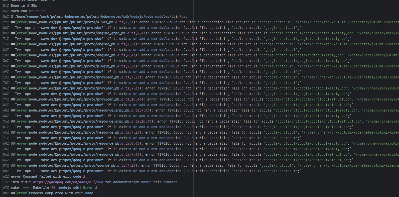399x197 pixels.
Task: Click 'error Command failed with exit code 2'
Action: [49, 177]
